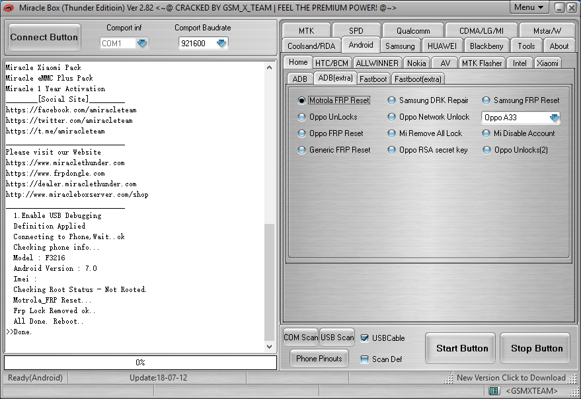Screen dimensions: 581x399
Task: Switch to the Tools tab
Action: (526, 46)
